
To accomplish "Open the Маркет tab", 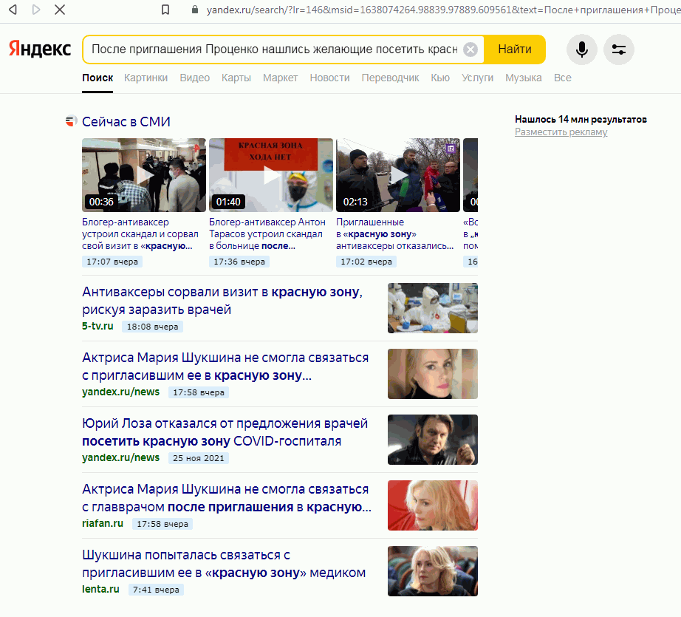I will point(280,78).
